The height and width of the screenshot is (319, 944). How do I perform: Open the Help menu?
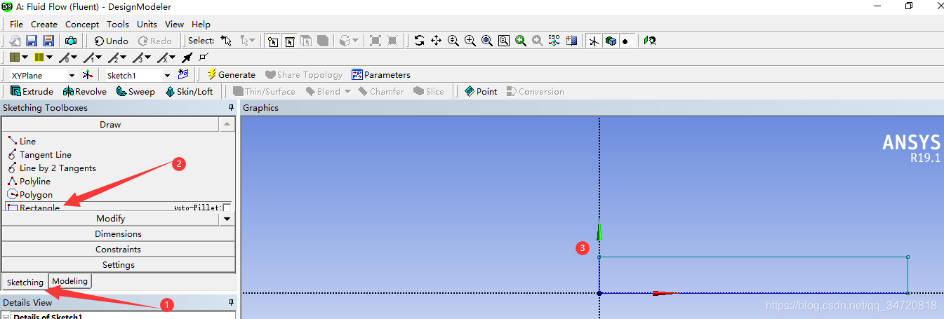[201, 24]
